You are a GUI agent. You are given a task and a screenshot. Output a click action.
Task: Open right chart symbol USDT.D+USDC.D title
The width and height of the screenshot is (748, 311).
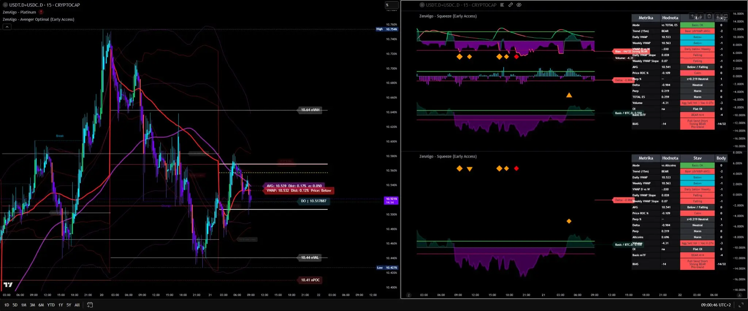461,5
